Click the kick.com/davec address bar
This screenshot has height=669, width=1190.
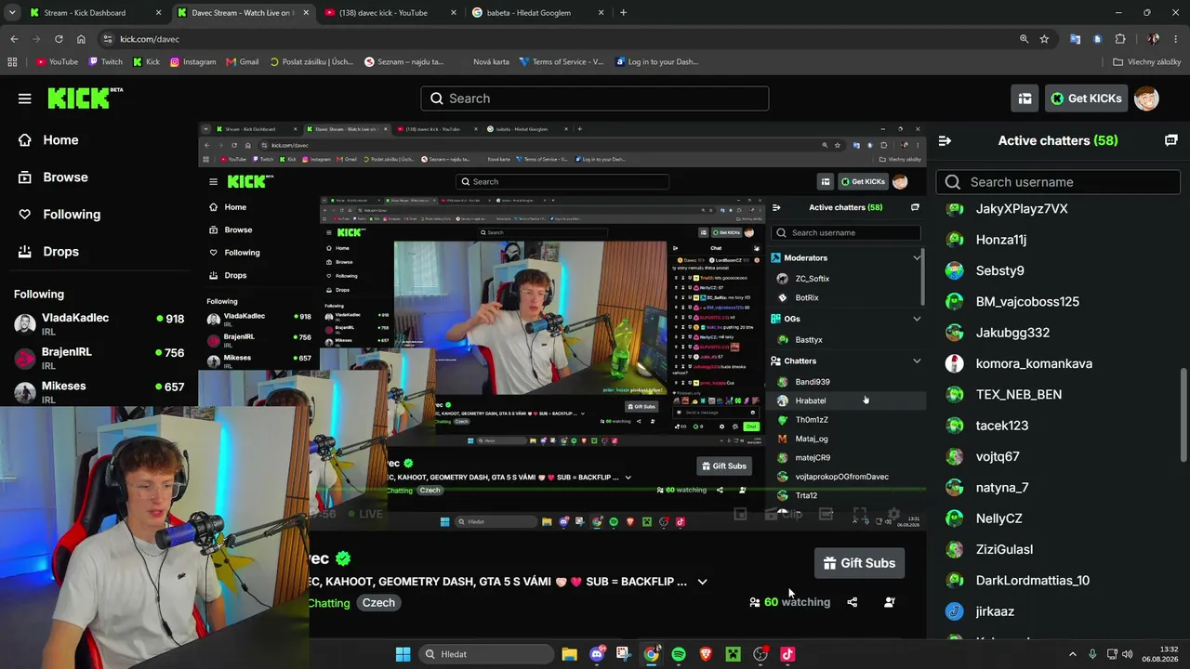pyautogui.click(x=558, y=39)
